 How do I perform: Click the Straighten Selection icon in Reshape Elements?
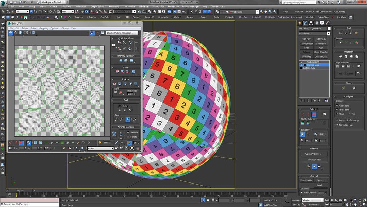click(x=121, y=60)
